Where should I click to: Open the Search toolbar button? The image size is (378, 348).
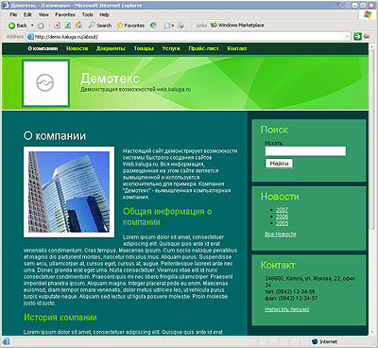click(100, 26)
